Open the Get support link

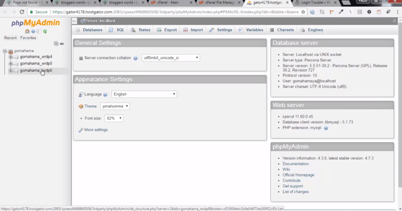pos(292,186)
